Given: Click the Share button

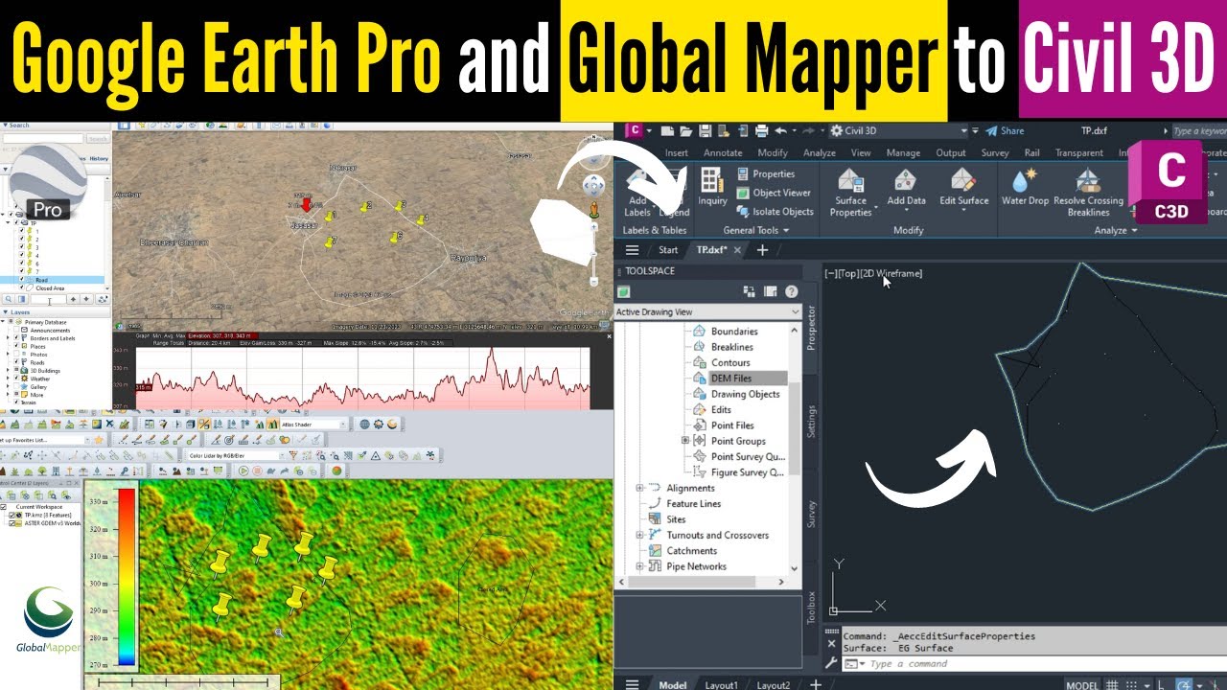Looking at the screenshot, I should (x=1005, y=131).
